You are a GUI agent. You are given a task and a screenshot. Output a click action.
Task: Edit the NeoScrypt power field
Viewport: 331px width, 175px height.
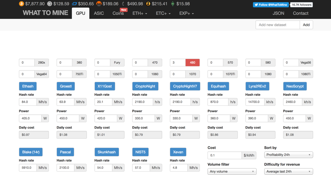294,118
